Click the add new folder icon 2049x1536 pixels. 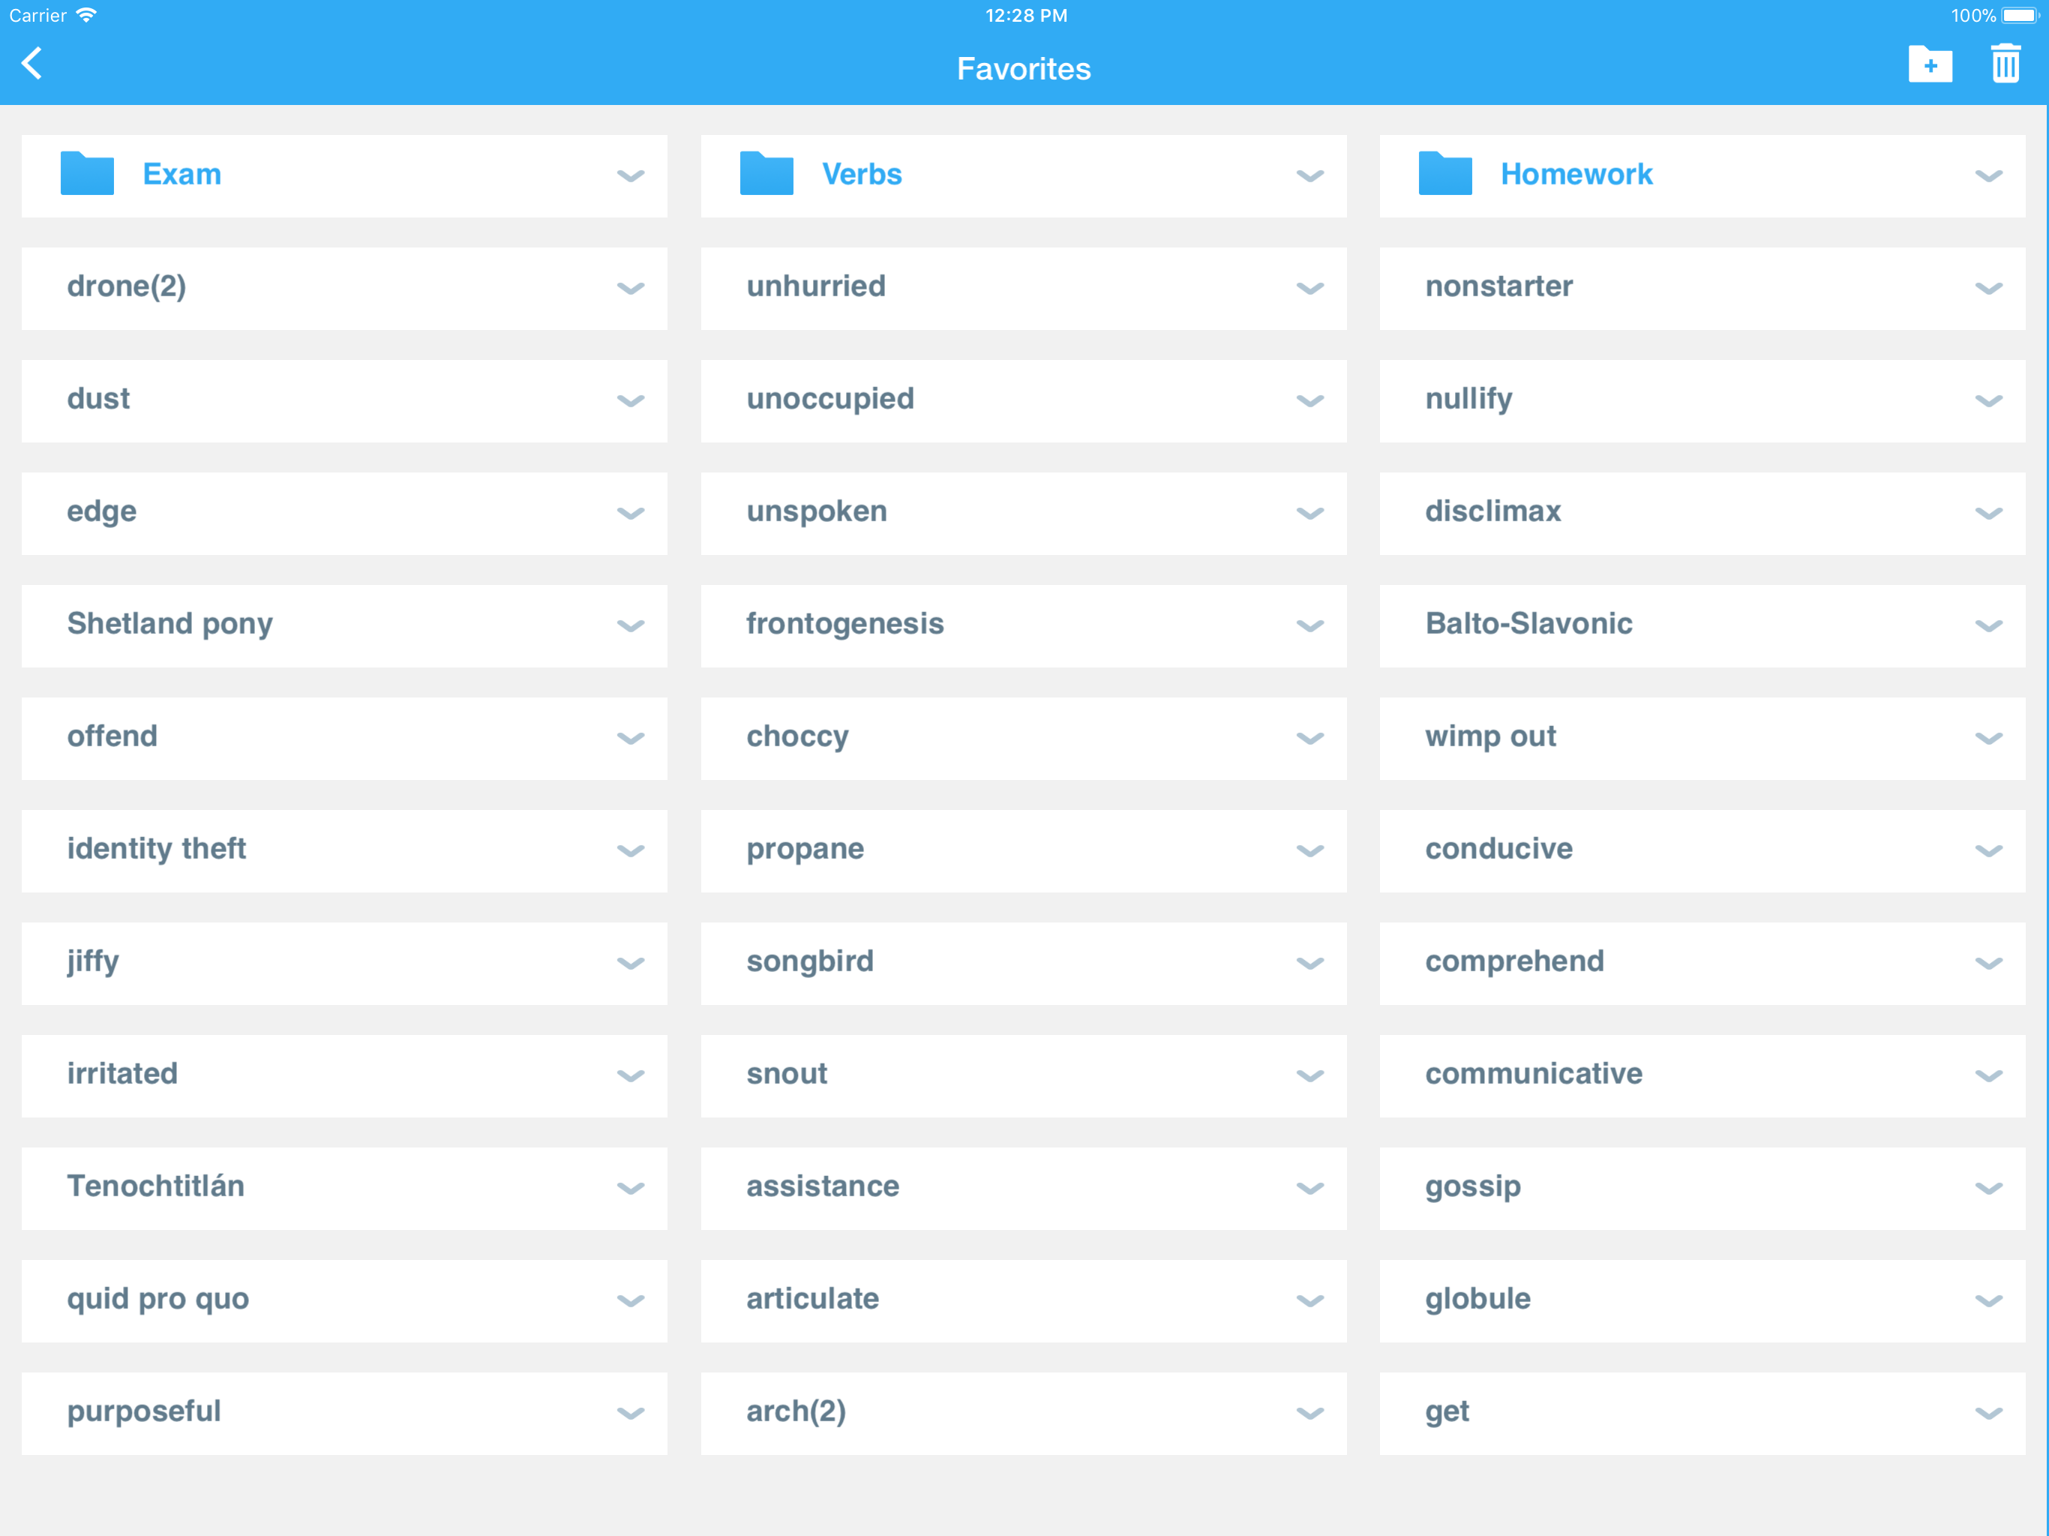pos(1930,64)
